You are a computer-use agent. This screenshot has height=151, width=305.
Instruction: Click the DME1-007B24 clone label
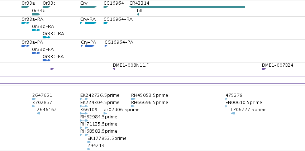[x=277, y=65]
